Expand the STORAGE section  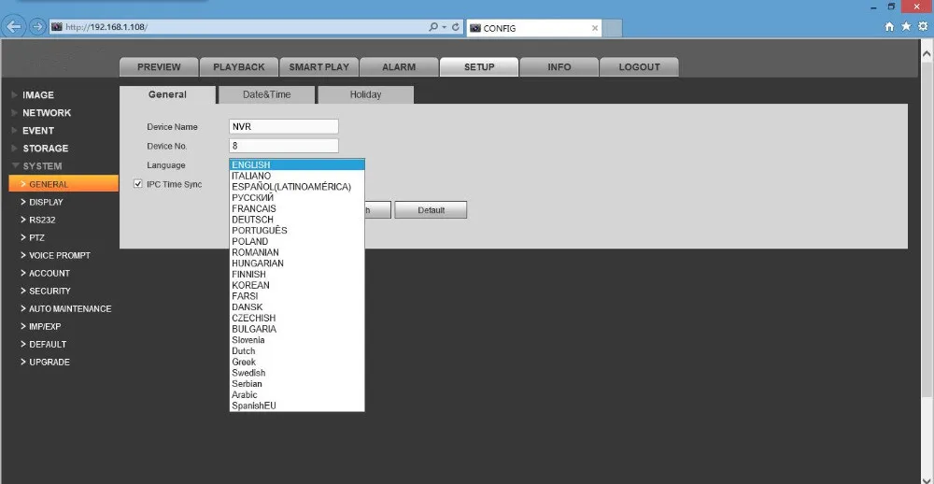45,149
